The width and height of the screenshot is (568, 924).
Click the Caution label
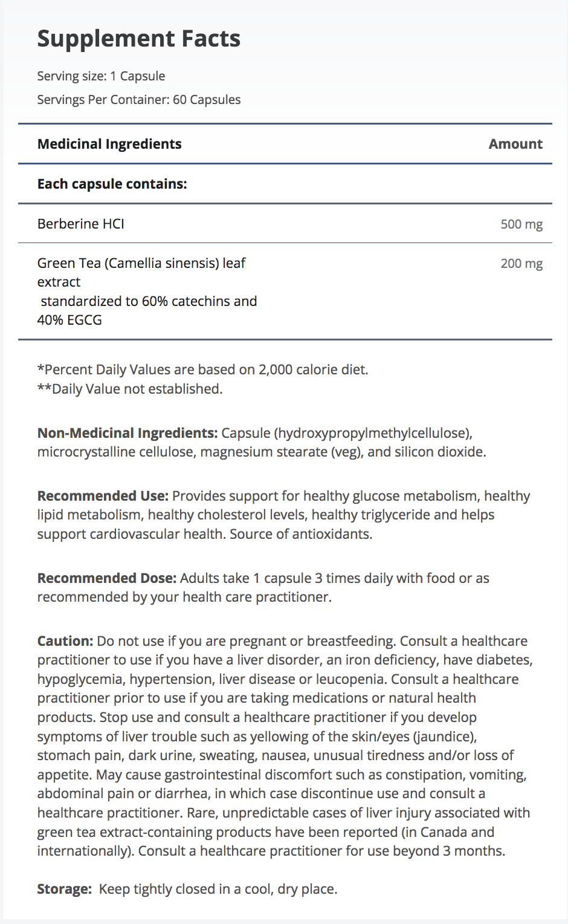pyautogui.click(x=65, y=641)
